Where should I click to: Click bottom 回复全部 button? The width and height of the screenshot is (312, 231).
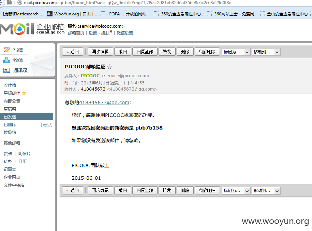[x=145, y=190]
